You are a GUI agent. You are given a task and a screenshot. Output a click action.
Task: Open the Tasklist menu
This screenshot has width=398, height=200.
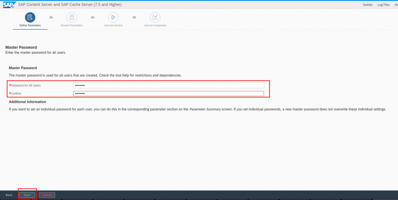[x=367, y=5]
